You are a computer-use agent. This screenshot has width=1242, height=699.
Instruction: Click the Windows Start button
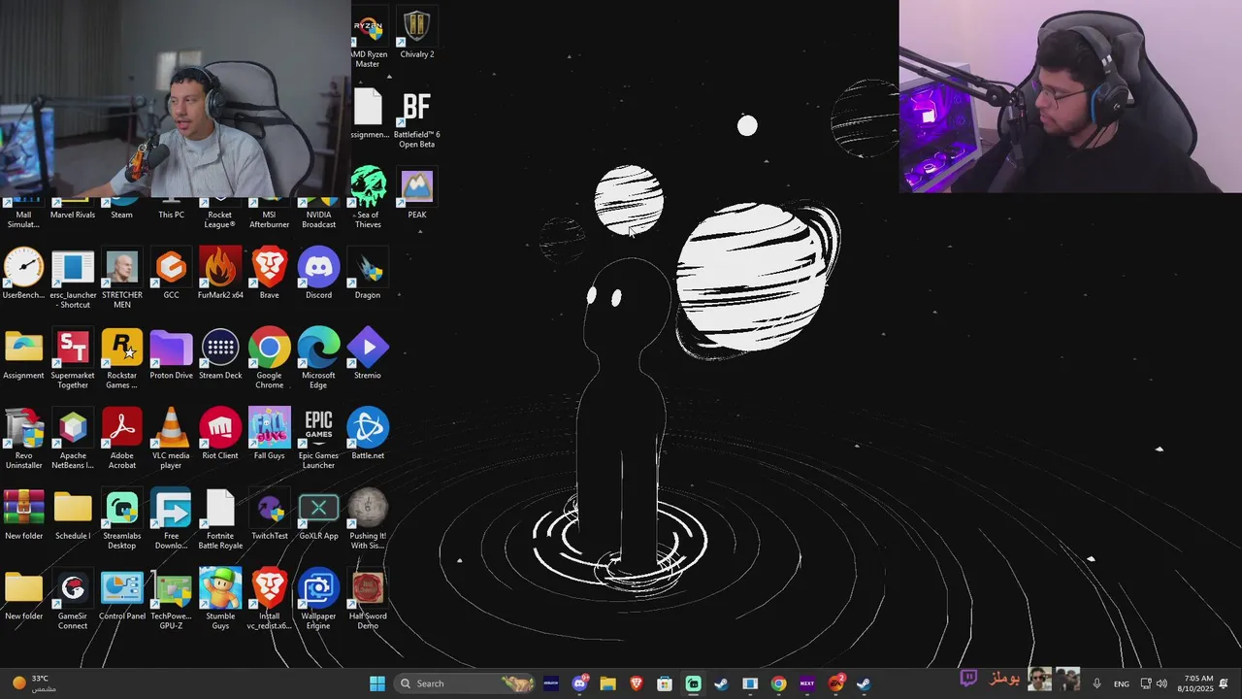[377, 683]
